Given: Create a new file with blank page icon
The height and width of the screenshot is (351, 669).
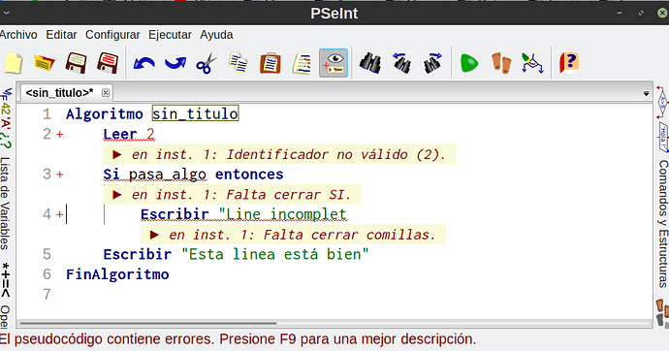Looking at the screenshot, I should tap(14, 63).
